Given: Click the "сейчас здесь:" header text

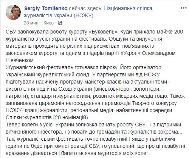Looking at the screenshot, I should pos(86,9).
